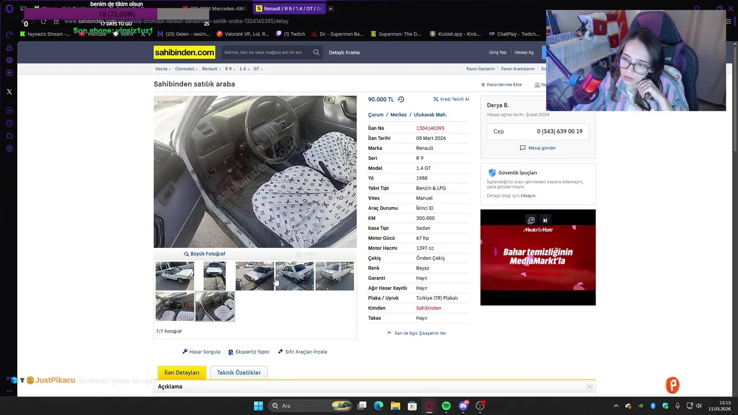Open taskbar volume control icon

coord(699,406)
